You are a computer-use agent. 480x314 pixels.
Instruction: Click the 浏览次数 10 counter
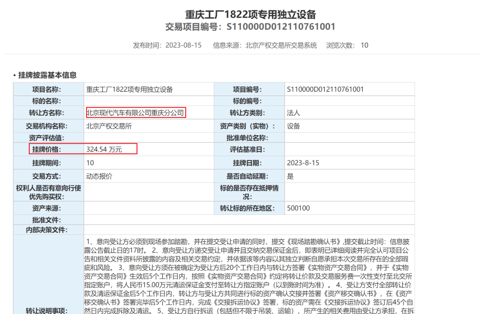coord(347,45)
